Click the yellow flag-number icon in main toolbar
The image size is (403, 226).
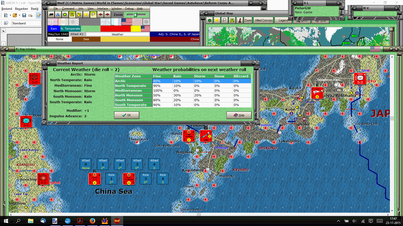[x=79, y=15]
